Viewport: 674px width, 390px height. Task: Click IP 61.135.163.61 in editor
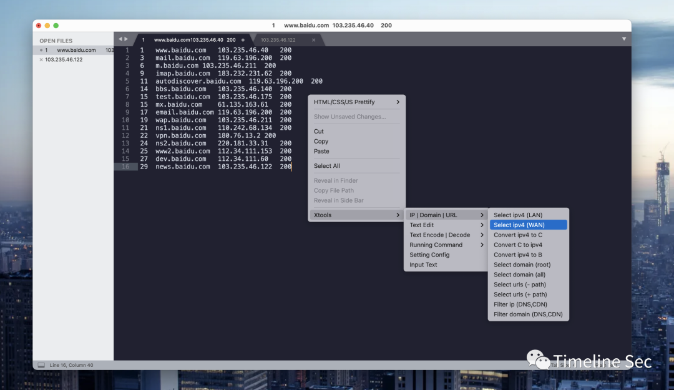pos(243,104)
